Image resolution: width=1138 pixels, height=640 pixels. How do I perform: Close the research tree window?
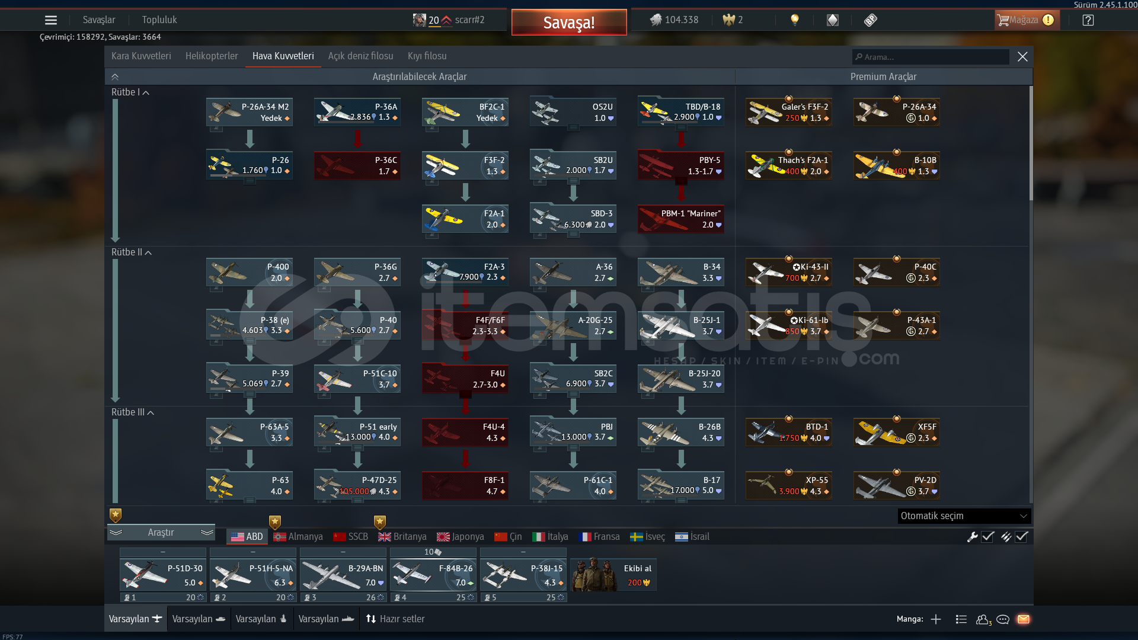pos(1022,57)
